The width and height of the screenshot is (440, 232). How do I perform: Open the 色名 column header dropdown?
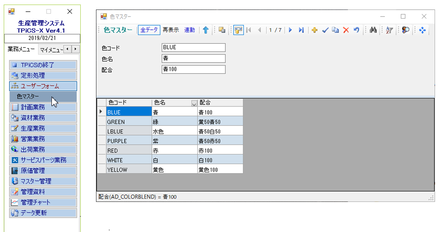click(194, 103)
